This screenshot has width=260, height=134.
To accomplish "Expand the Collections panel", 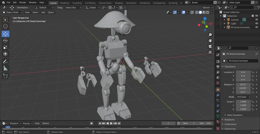I will (x=230, y=124).
